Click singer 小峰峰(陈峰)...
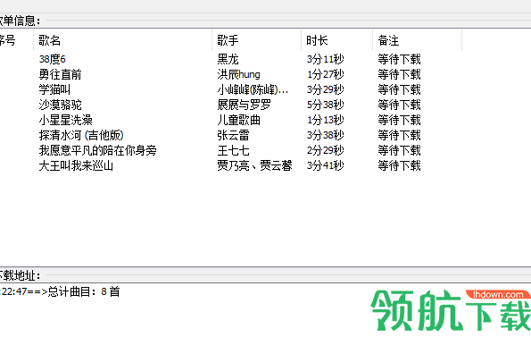 [x=253, y=90]
